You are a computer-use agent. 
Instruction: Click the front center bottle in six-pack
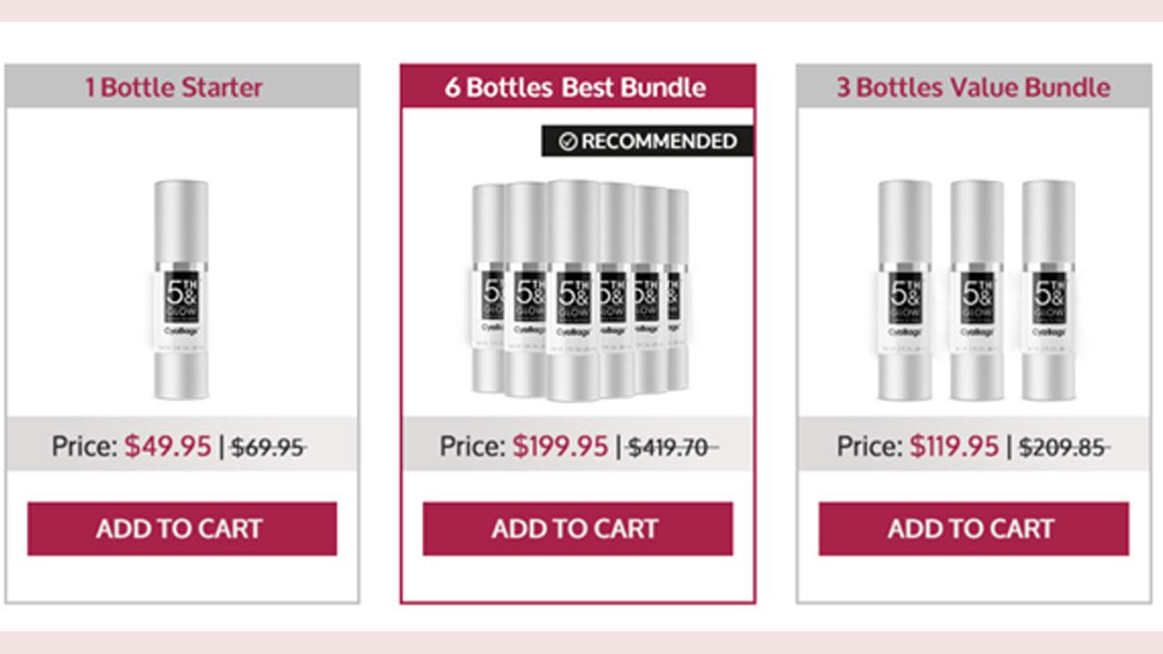tap(572, 290)
